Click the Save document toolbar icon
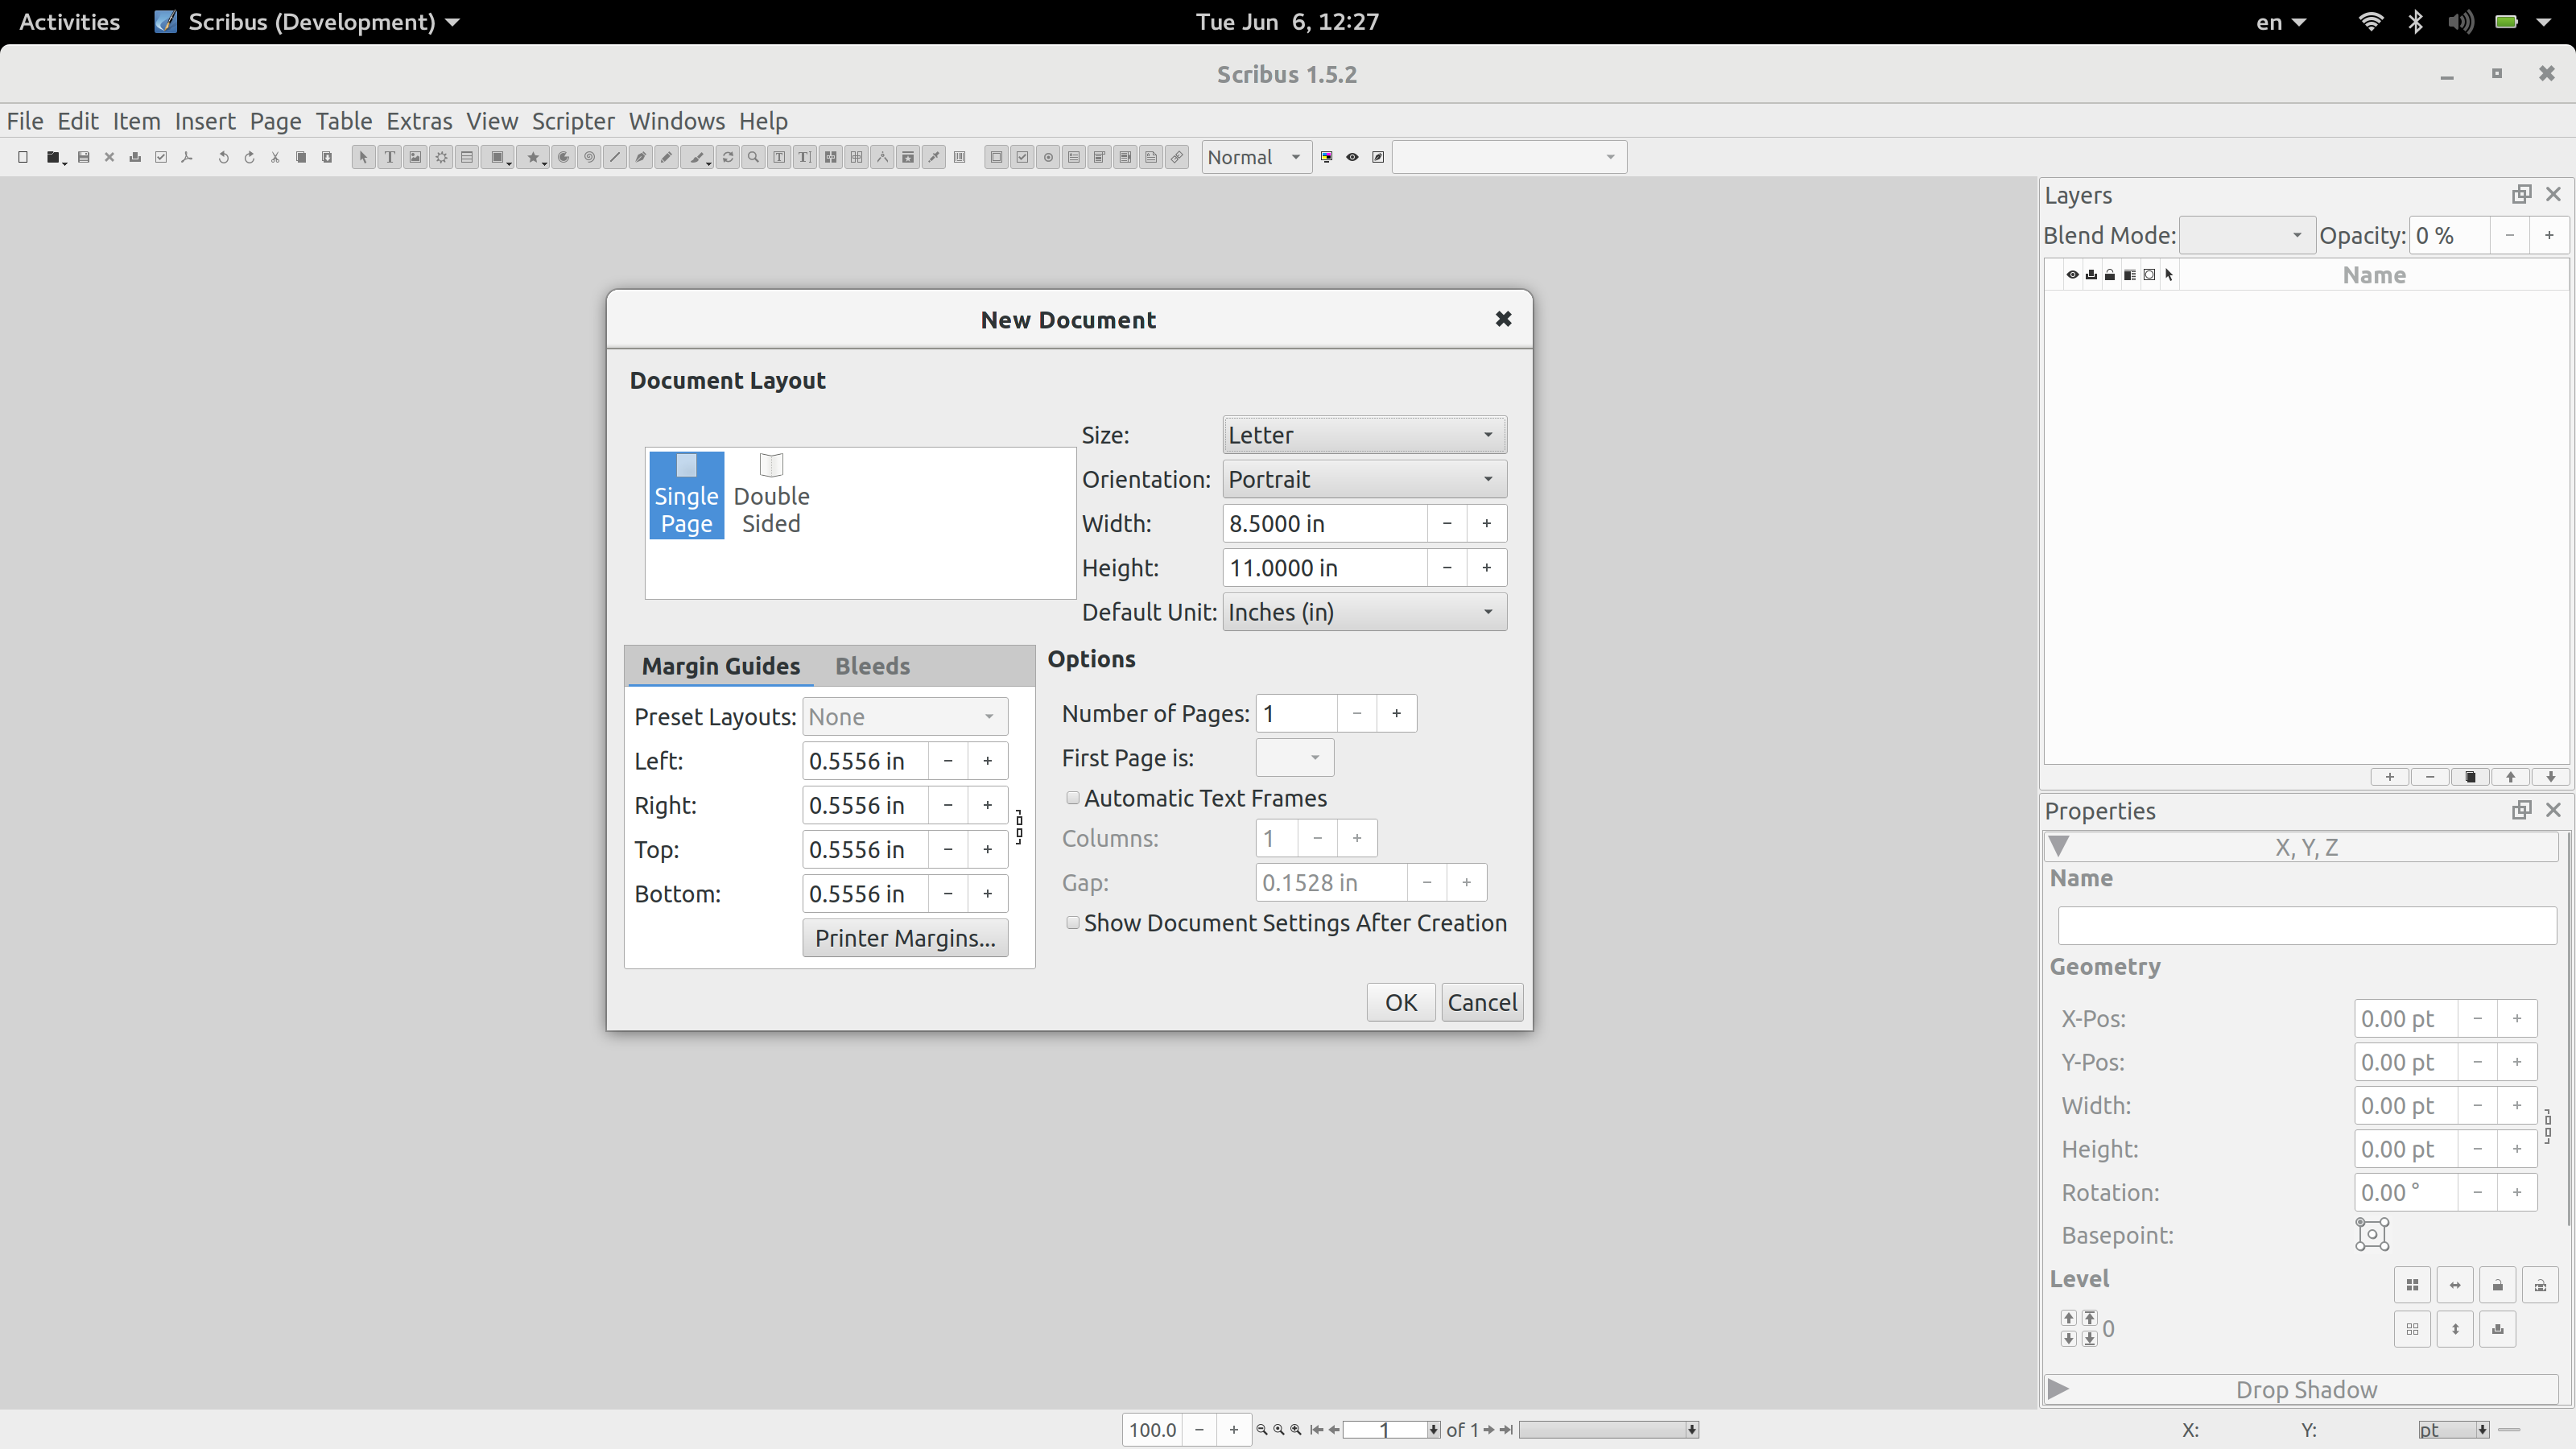The image size is (2576, 1449). point(84,157)
